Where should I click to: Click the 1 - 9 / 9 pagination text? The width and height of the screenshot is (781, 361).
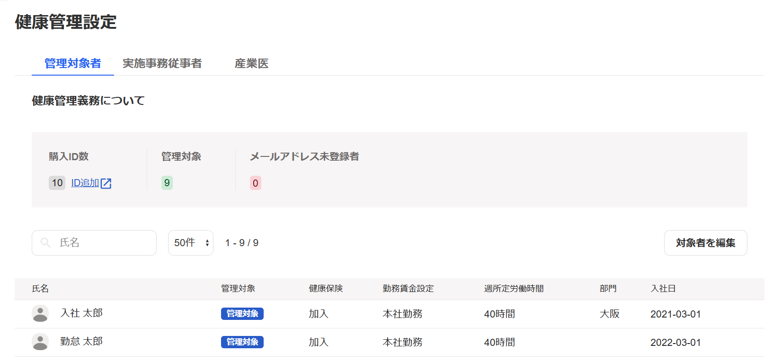[242, 243]
